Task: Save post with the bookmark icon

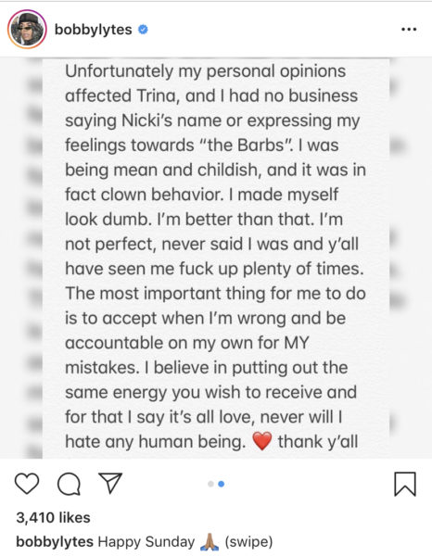Action: (x=405, y=484)
